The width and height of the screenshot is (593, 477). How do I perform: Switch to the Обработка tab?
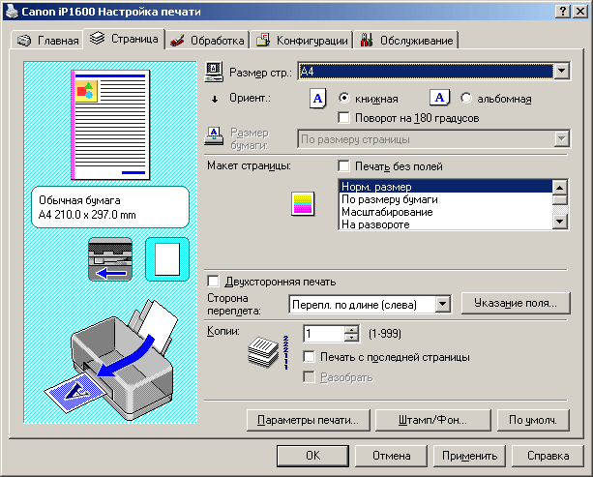(207, 40)
